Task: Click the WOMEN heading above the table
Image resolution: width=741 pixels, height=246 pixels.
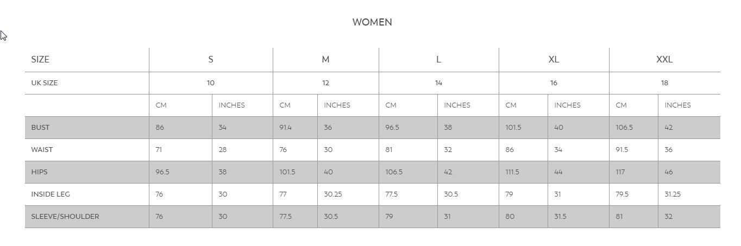Action: coord(372,22)
